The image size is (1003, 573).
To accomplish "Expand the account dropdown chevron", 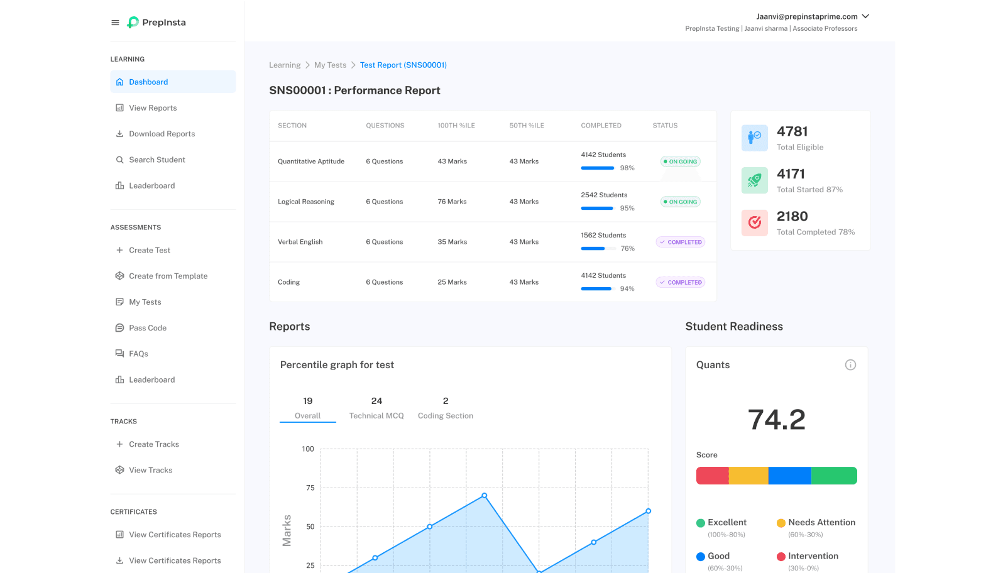I will [x=865, y=16].
